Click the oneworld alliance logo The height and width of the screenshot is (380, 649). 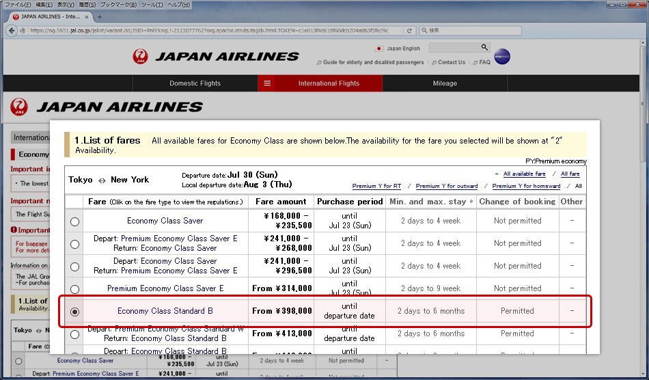click(x=502, y=57)
